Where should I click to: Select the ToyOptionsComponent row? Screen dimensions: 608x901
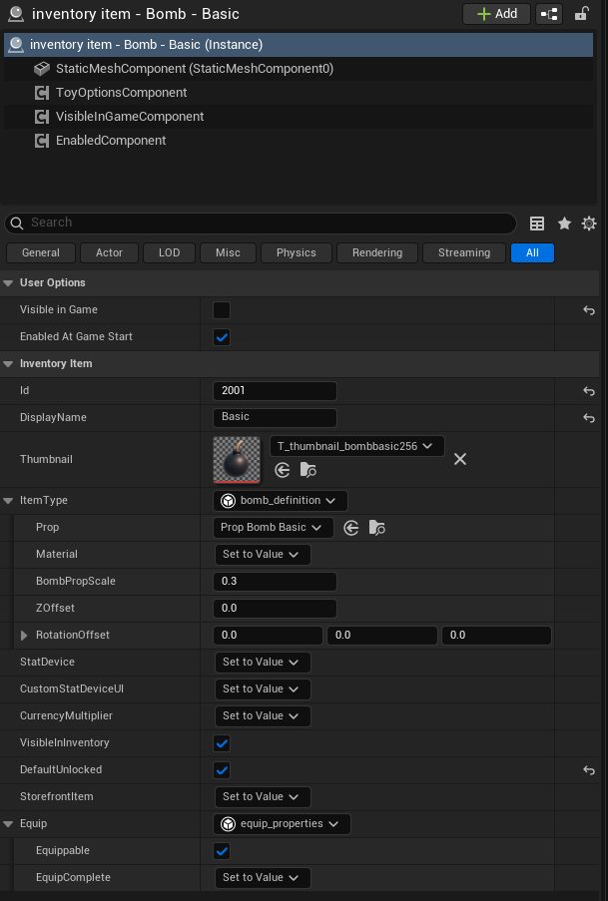click(299, 93)
